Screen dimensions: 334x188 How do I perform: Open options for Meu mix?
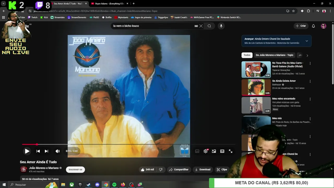pos(310,119)
